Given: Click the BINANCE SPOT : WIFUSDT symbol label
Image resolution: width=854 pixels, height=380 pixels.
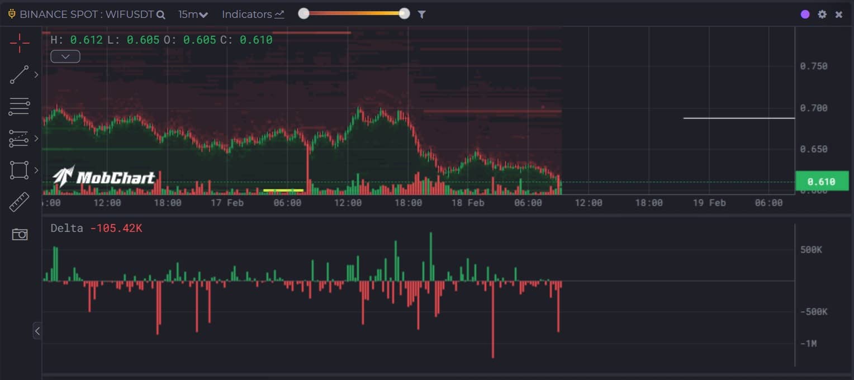Looking at the screenshot, I should (86, 15).
